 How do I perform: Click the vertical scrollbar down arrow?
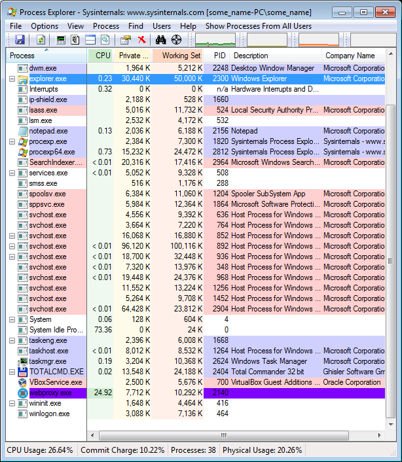tap(391, 425)
